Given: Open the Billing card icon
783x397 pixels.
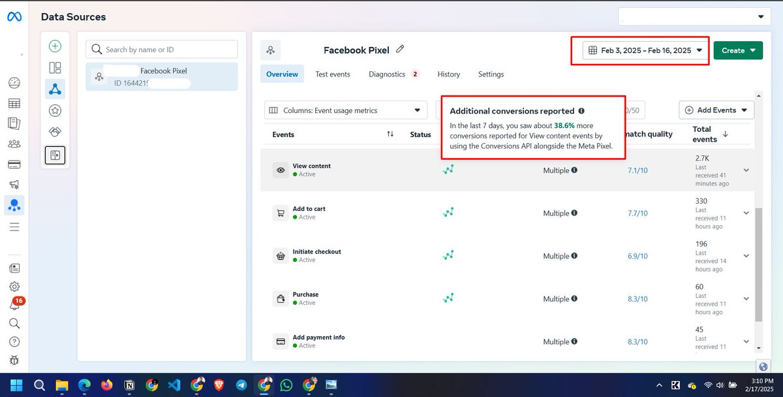Looking at the screenshot, I should point(14,164).
